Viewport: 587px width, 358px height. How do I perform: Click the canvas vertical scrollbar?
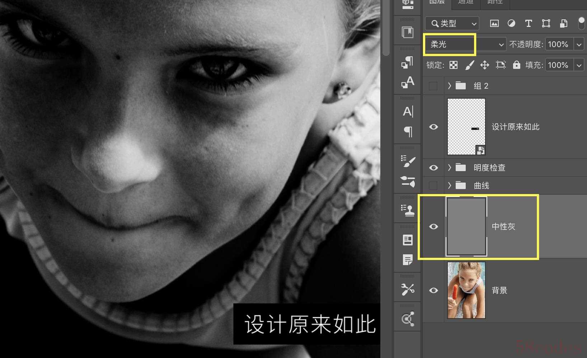point(386,28)
